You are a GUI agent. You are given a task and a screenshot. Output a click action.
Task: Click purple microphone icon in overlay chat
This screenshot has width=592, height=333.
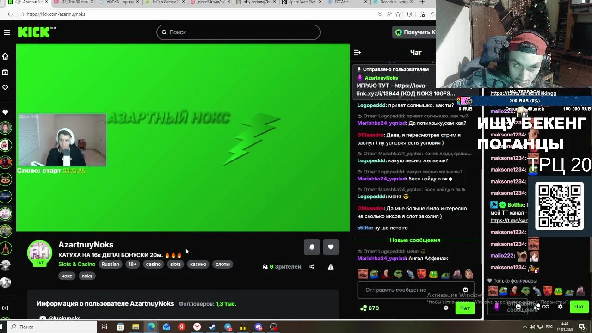[497, 306]
